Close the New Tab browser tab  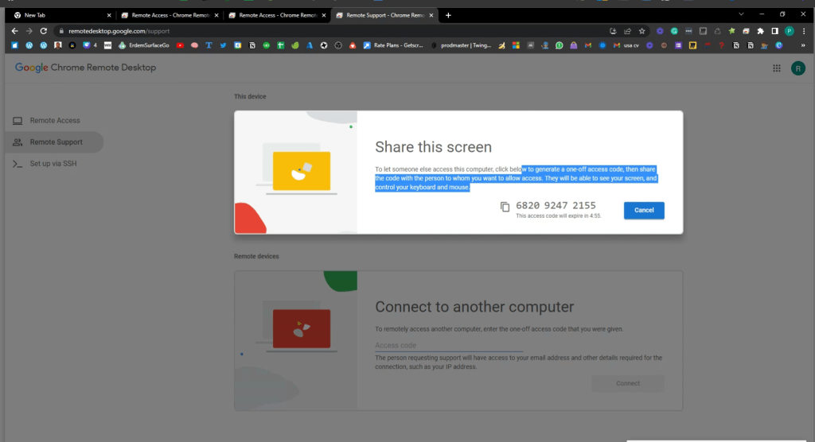click(109, 15)
